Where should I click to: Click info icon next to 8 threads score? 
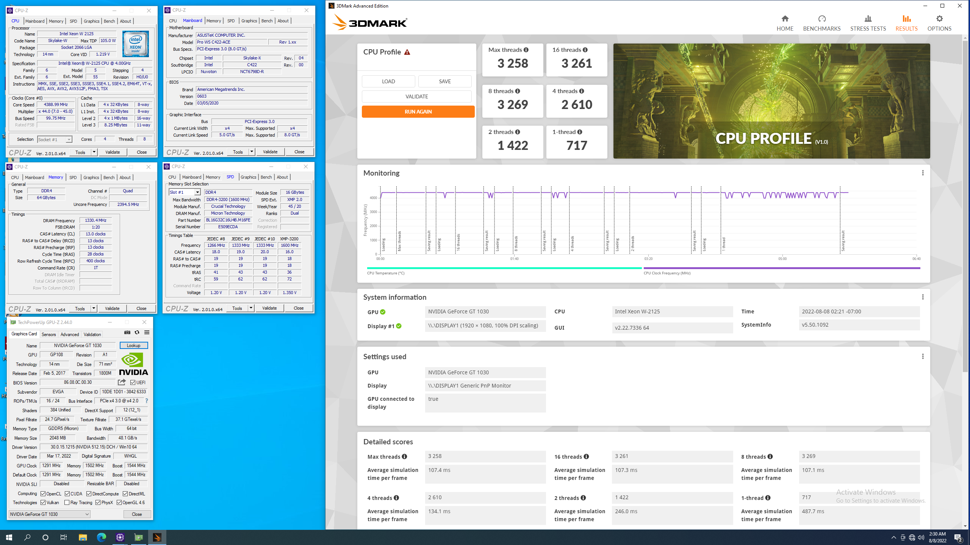coord(518,91)
